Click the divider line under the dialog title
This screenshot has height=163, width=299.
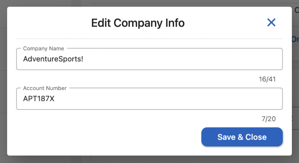149,38
